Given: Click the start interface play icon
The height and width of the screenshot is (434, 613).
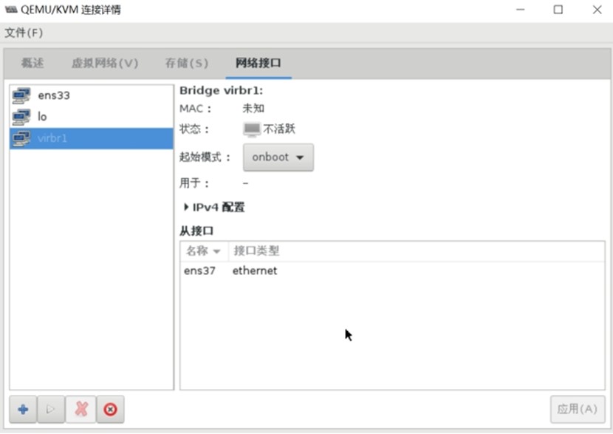Looking at the screenshot, I should (x=51, y=409).
